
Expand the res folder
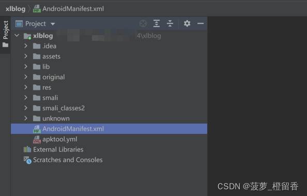point(26,87)
